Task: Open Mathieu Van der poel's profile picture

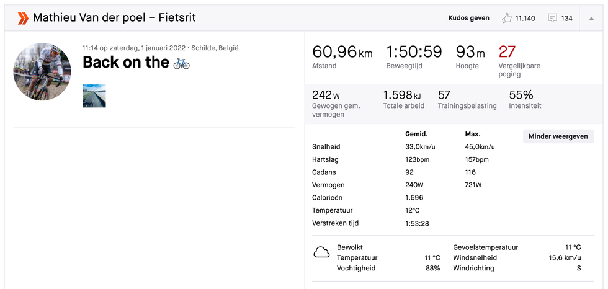Action: click(x=42, y=72)
